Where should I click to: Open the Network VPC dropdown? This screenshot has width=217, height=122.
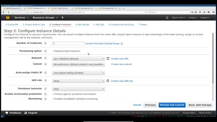click(x=78, y=59)
